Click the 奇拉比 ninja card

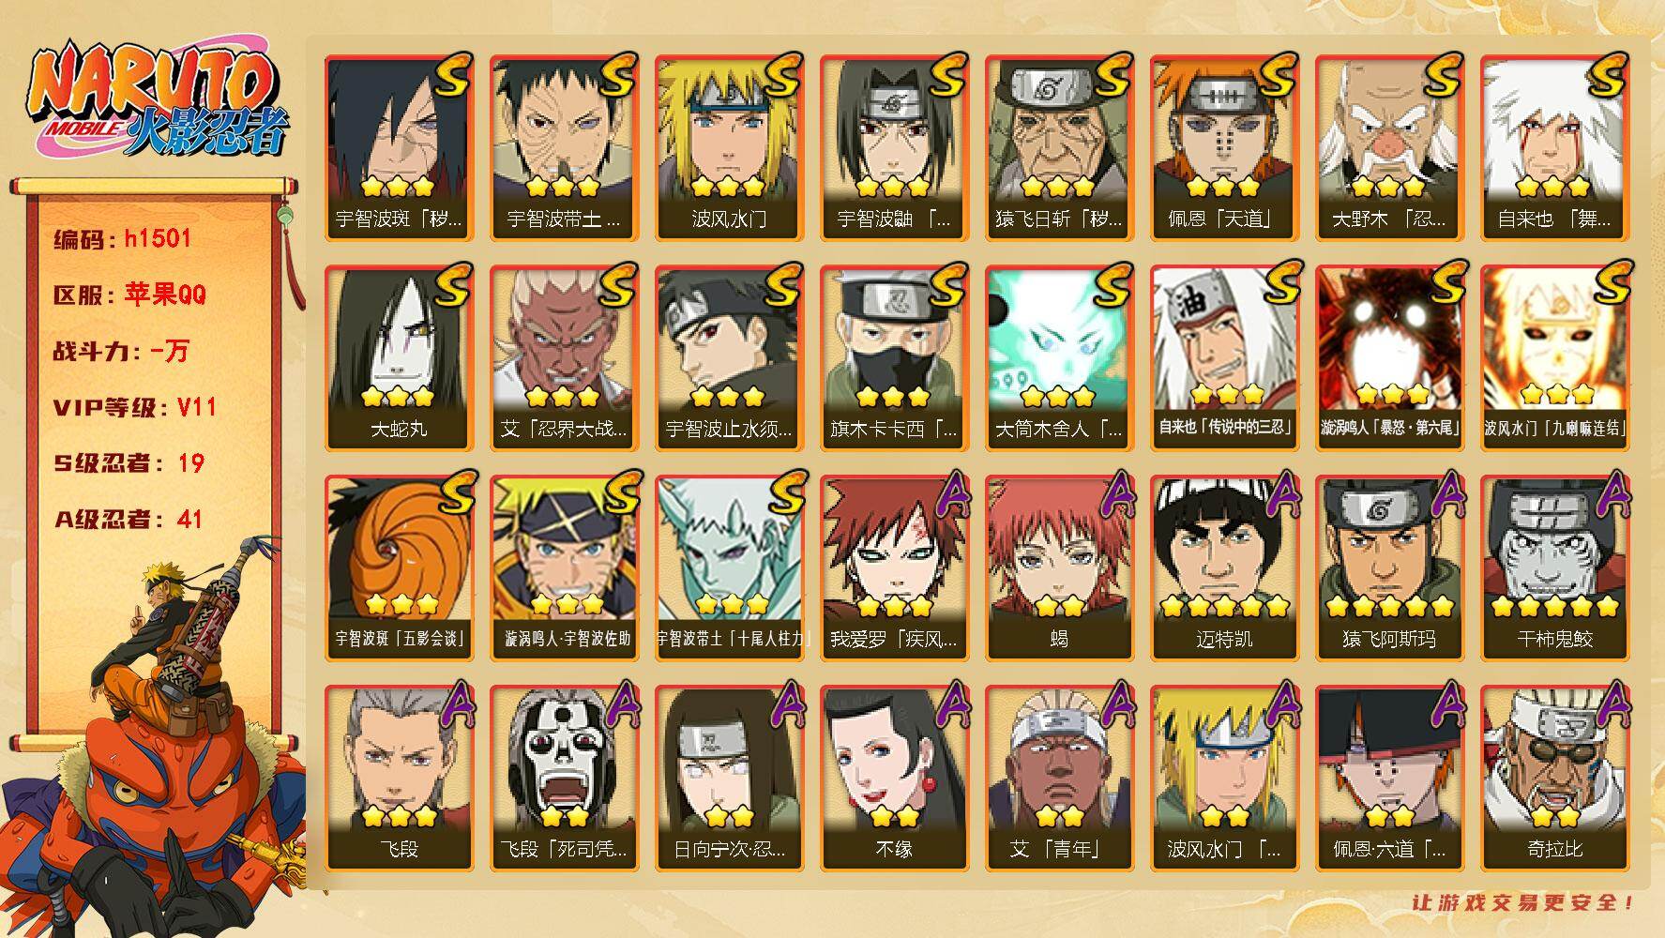tap(1554, 779)
